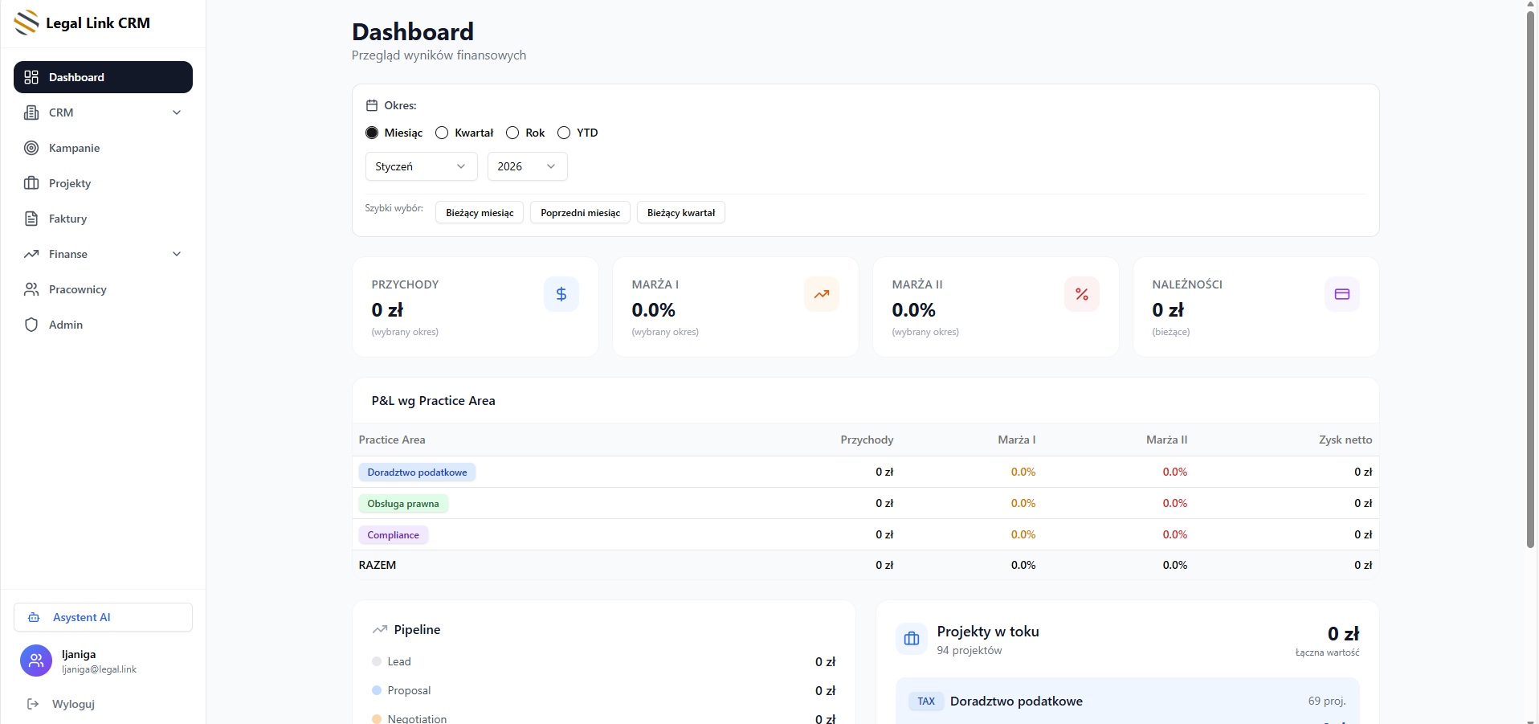Screen dimensions: 1539x724
Task: Click the ljaniga@legal.link email text
Action: click(x=99, y=669)
